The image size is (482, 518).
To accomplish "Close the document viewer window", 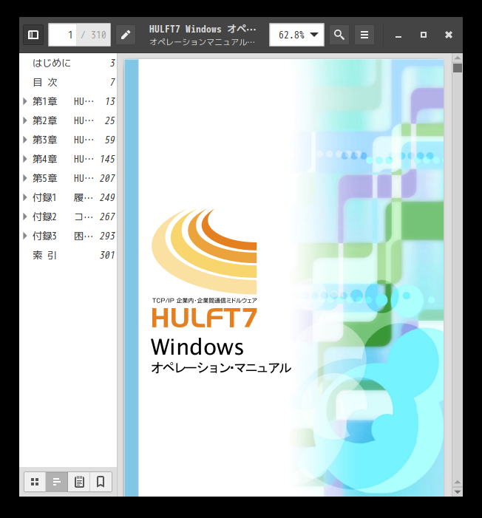I will [x=449, y=35].
